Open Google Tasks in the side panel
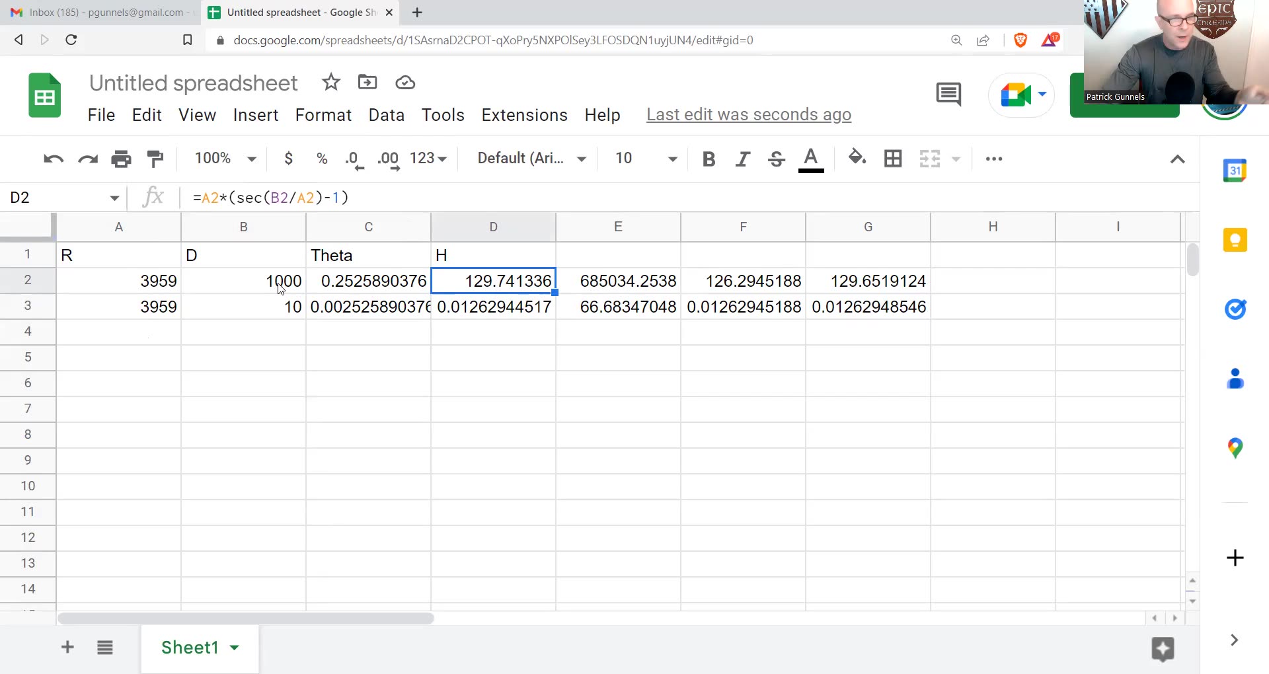The width and height of the screenshot is (1269, 674). pyautogui.click(x=1235, y=309)
